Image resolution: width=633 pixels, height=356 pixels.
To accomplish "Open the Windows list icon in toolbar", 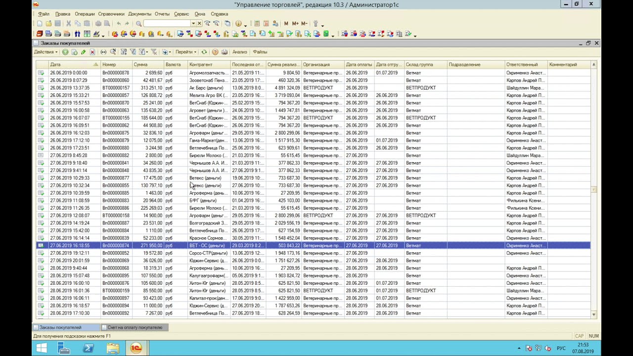I will pos(227,23).
